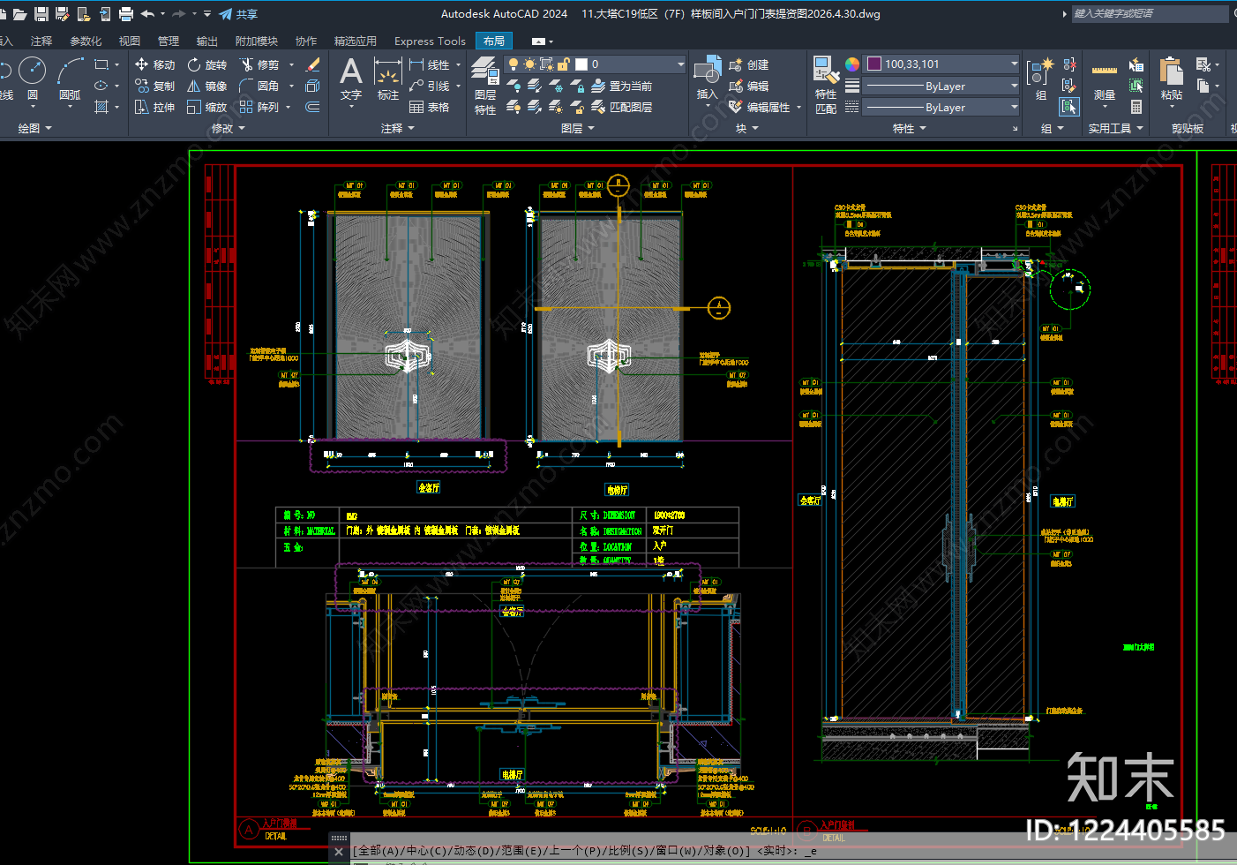
Task: Click the Dimension (标注) tool
Action: 388,79
